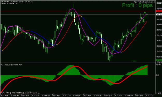This screenshot has width=162, height=97.
Task: Click the '28 Jul 2009' time axis label
Action: coord(4,95)
